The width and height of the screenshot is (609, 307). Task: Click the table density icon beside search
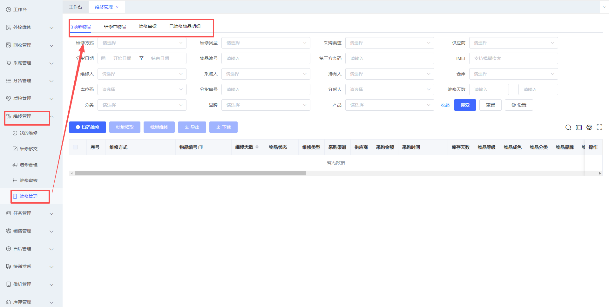pyautogui.click(x=579, y=127)
